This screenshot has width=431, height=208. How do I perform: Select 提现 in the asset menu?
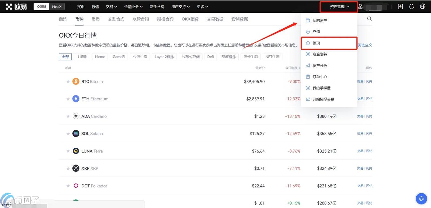[329, 43]
